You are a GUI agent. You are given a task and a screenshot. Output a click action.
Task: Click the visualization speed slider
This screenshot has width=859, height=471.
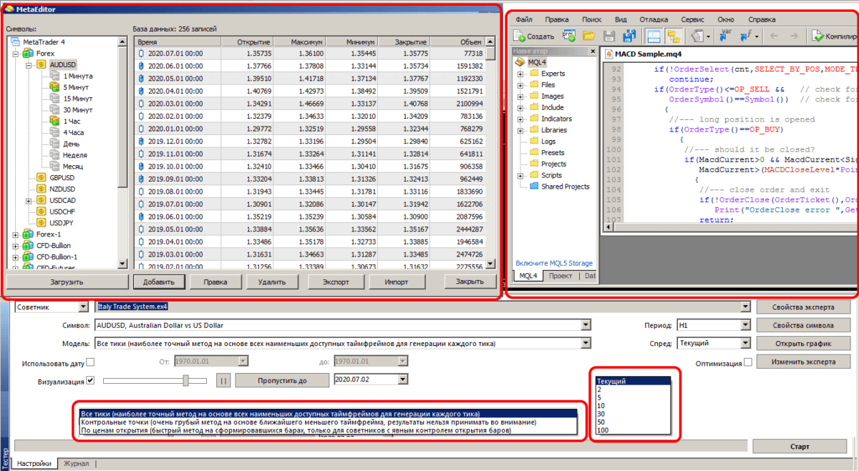185,381
